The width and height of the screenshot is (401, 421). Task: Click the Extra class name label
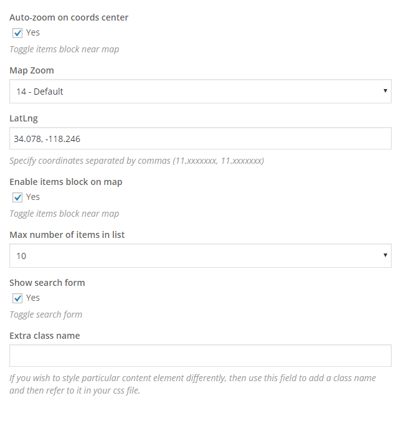(45, 336)
